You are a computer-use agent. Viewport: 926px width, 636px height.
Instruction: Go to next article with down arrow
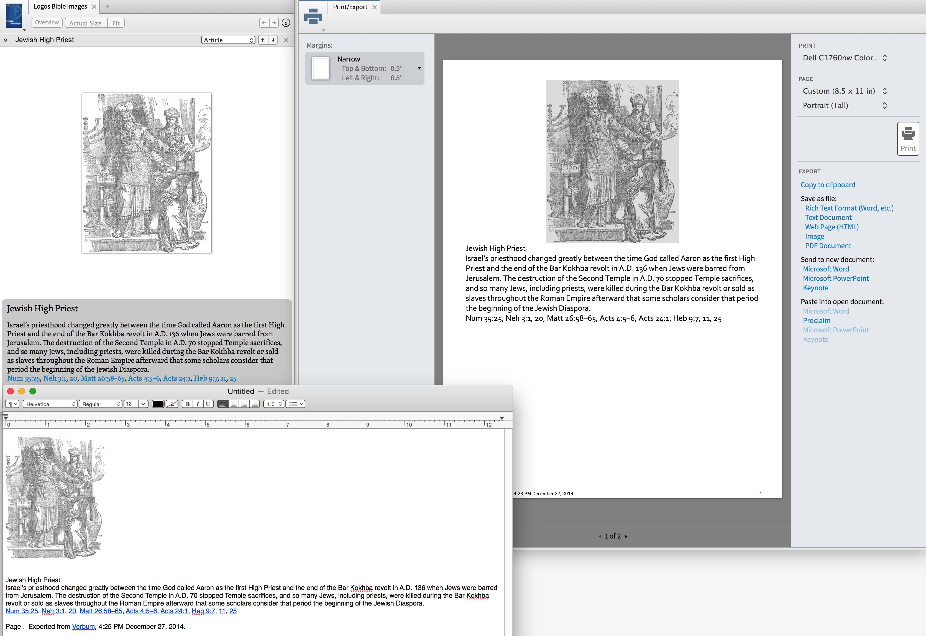pos(273,40)
